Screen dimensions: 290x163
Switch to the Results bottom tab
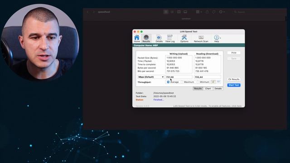pyautogui.click(x=198, y=89)
